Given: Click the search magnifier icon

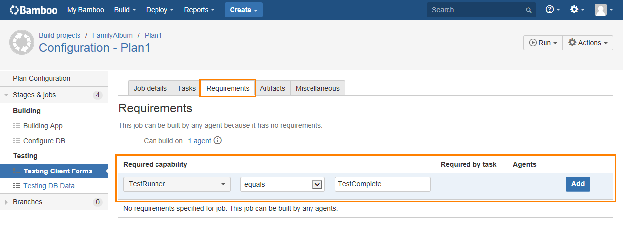Looking at the screenshot, I should 528,10.
